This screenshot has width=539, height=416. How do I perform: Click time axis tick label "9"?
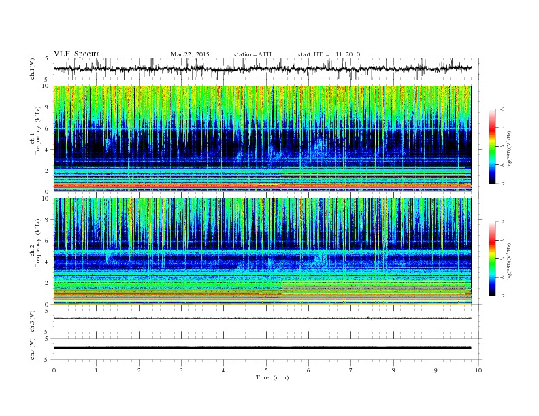pyautogui.click(x=436, y=370)
